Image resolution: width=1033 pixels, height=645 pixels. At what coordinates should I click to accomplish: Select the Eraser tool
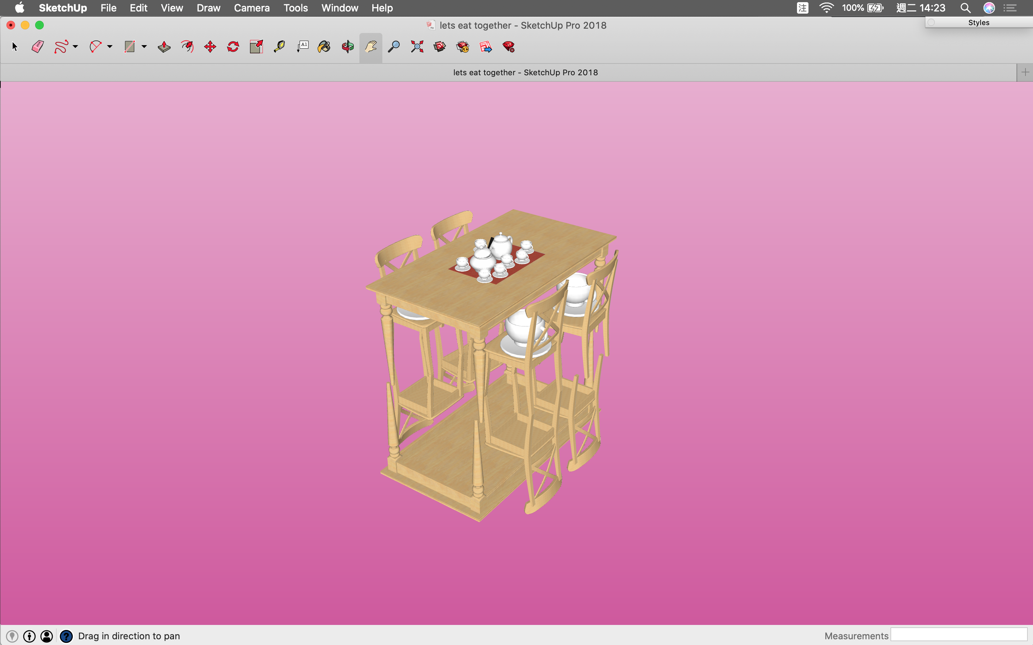[38, 47]
